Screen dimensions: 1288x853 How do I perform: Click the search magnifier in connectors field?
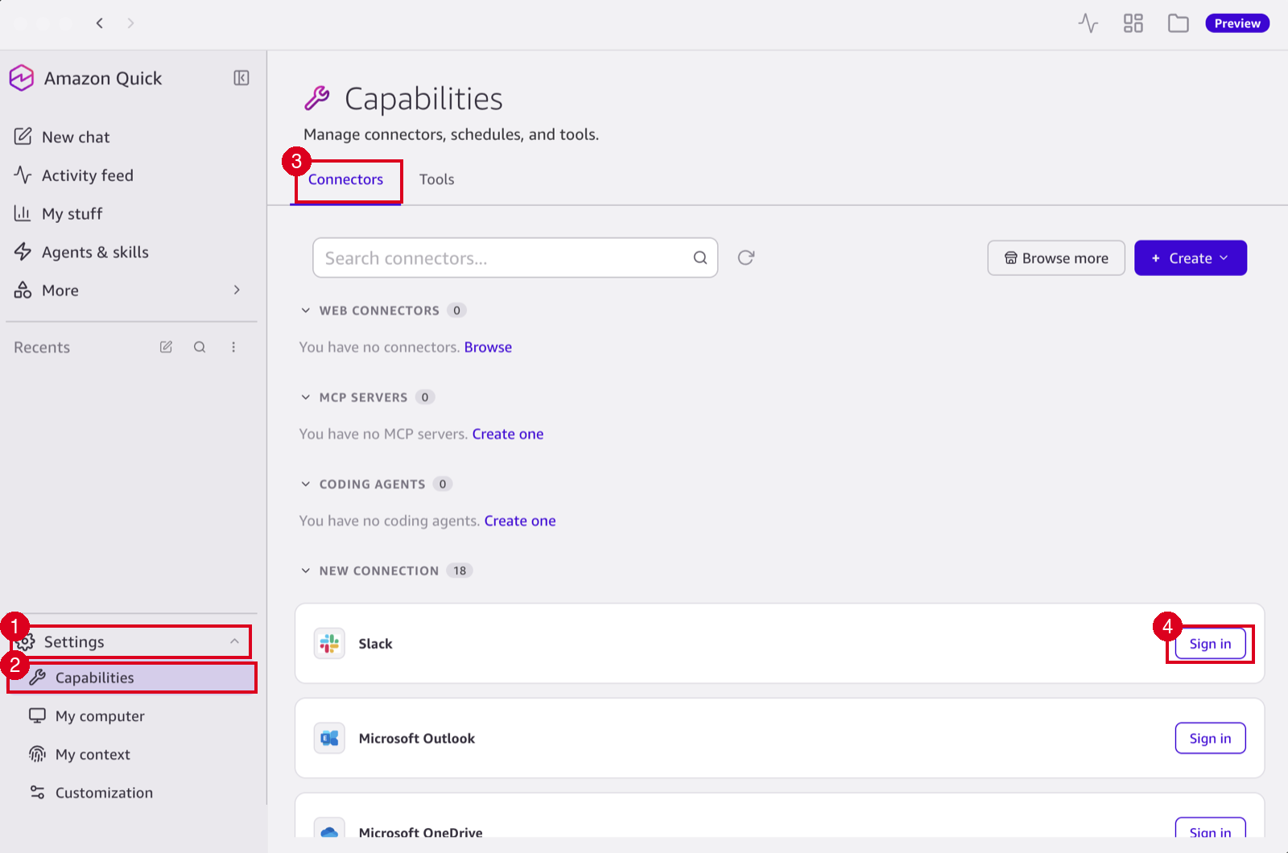click(x=700, y=258)
